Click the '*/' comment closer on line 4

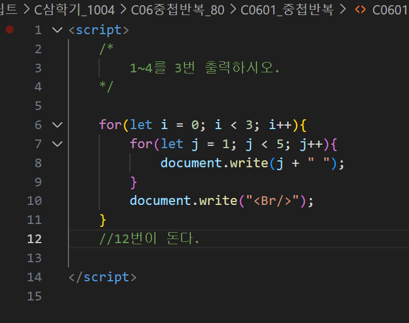tap(106, 87)
